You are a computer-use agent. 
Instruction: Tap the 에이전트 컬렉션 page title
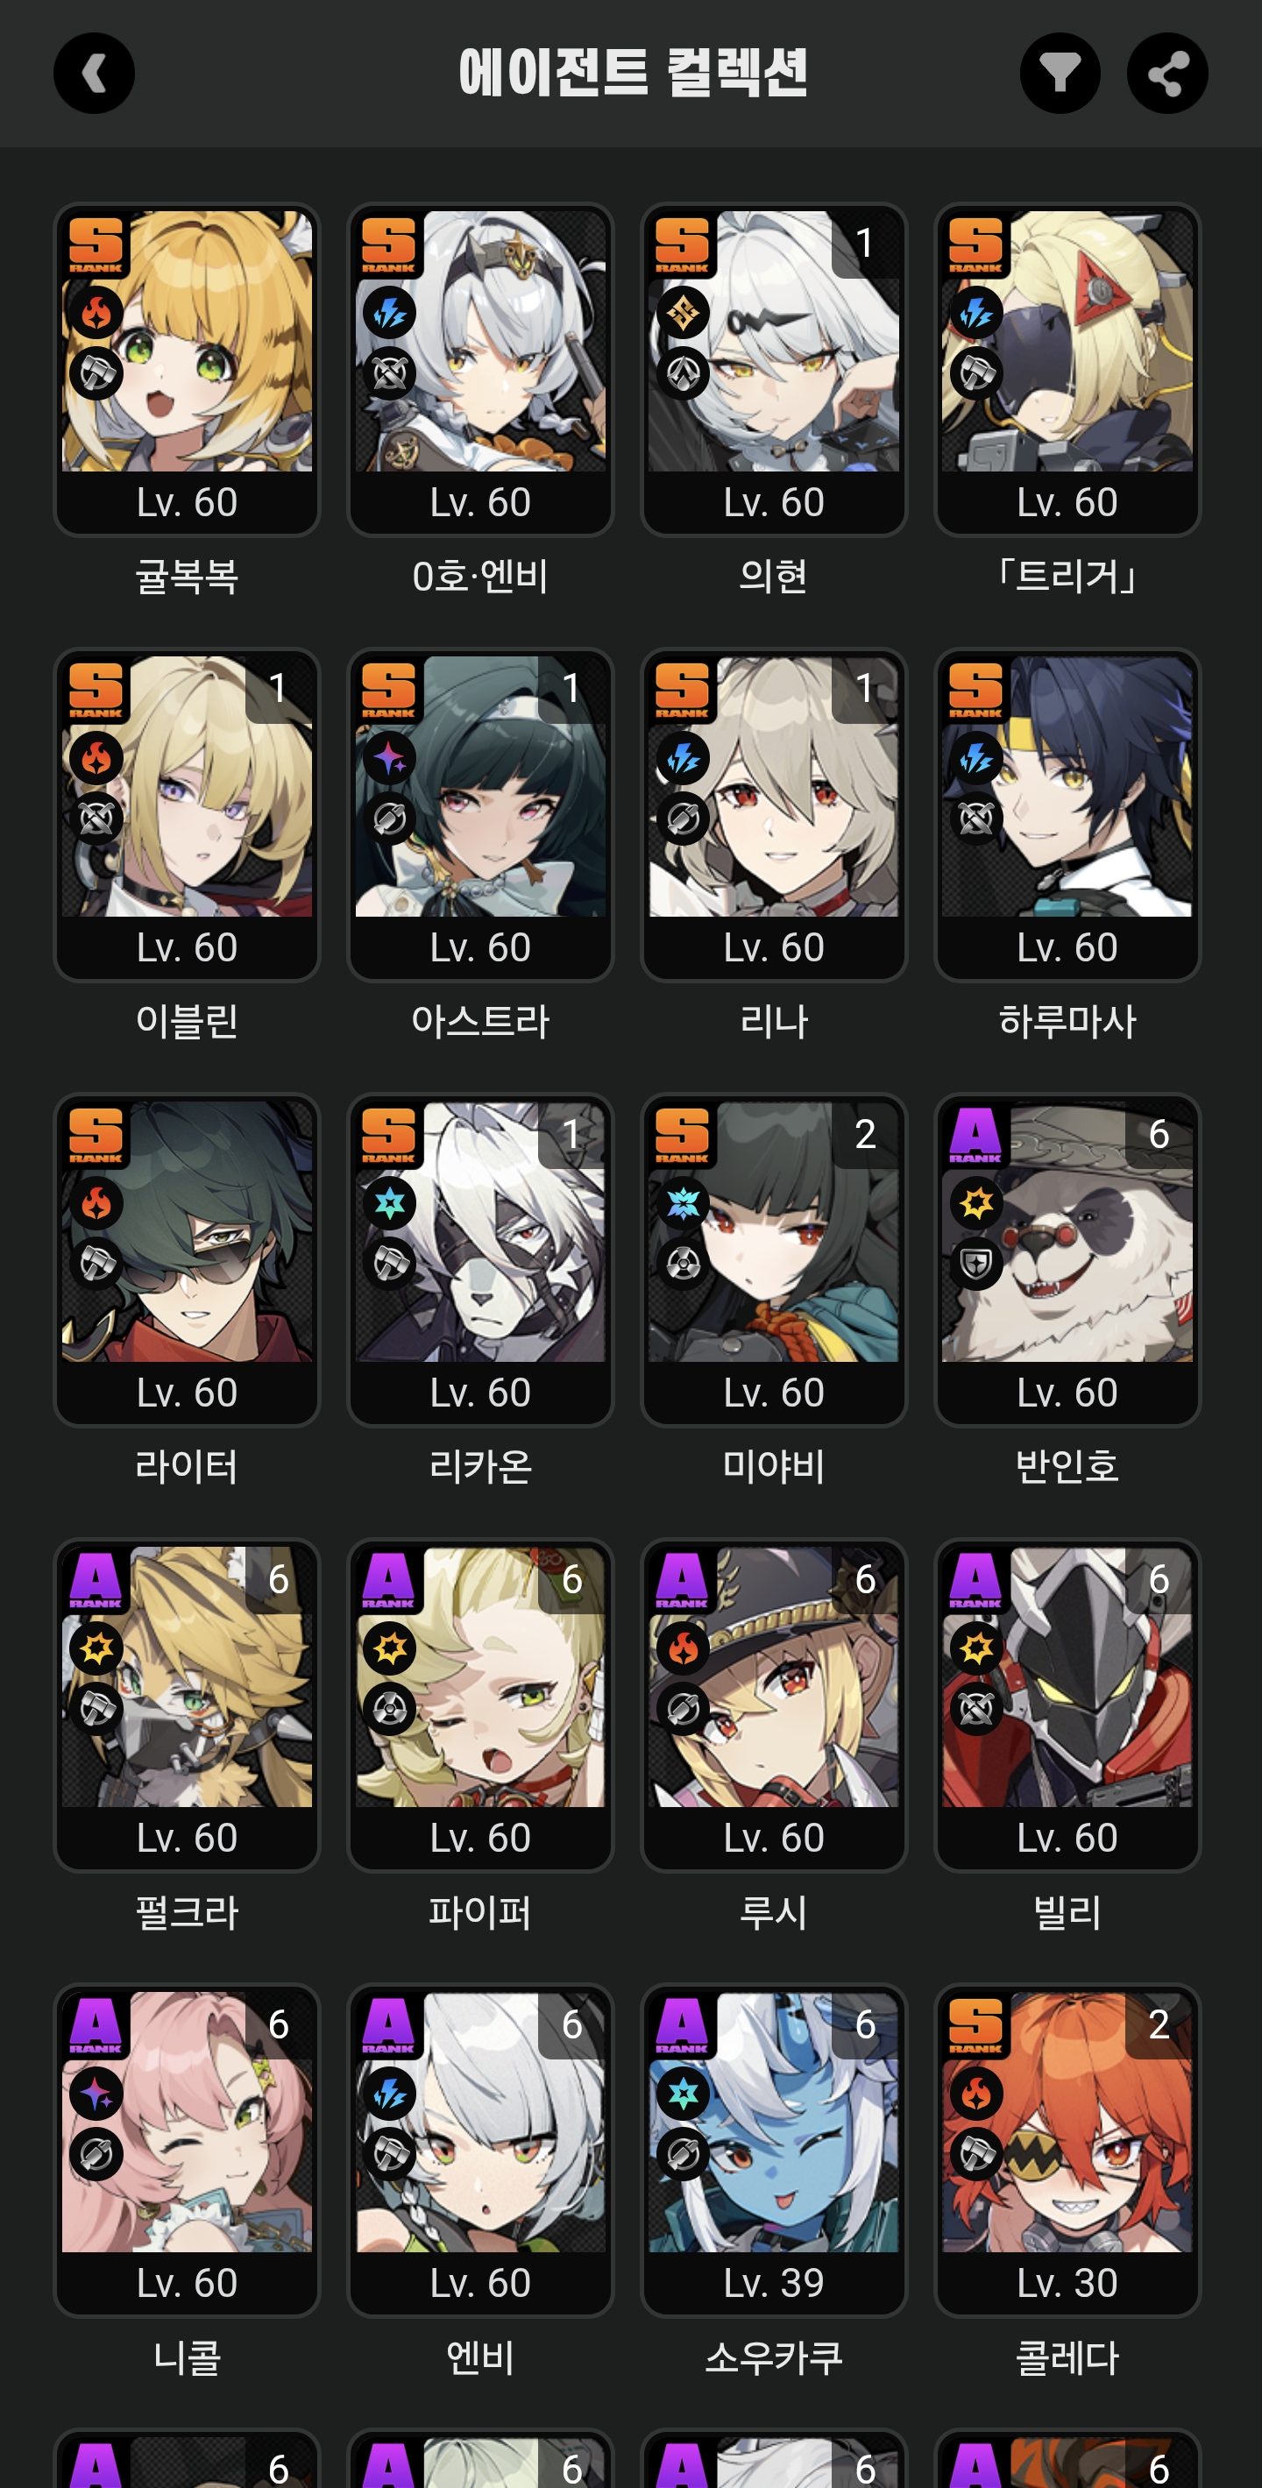(x=633, y=74)
